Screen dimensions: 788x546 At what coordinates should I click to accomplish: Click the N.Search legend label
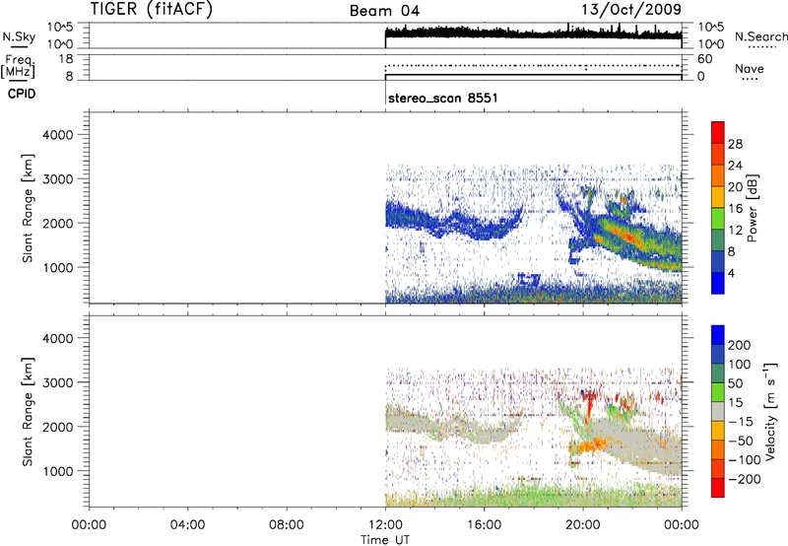[760, 36]
